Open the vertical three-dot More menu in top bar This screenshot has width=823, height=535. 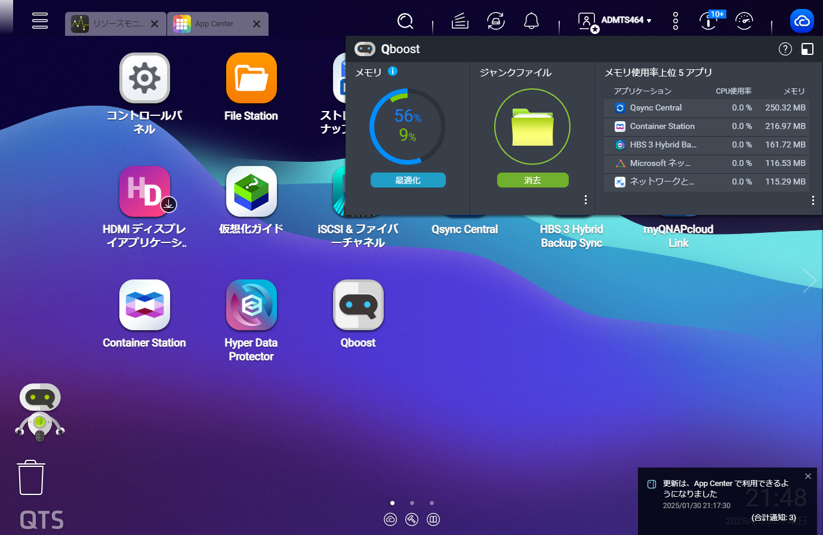(676, 21)
